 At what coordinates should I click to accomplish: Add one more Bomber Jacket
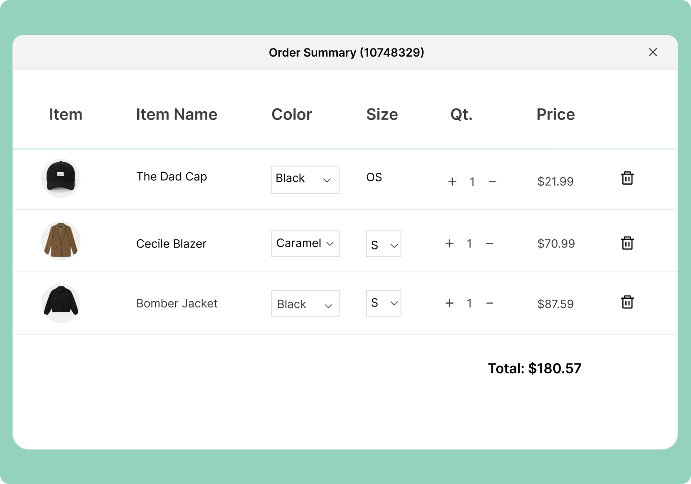pyautogui.click(x=449, y=303)
